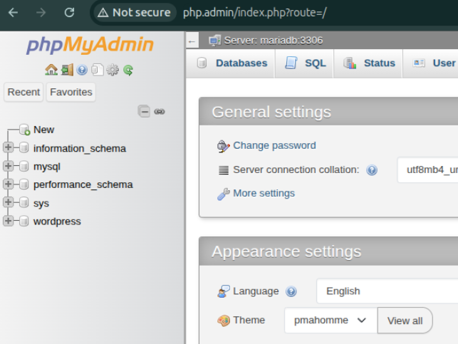The image size is (458, 344).
Task: Open help icon next to Language
Action: click(x=291, y=291)
